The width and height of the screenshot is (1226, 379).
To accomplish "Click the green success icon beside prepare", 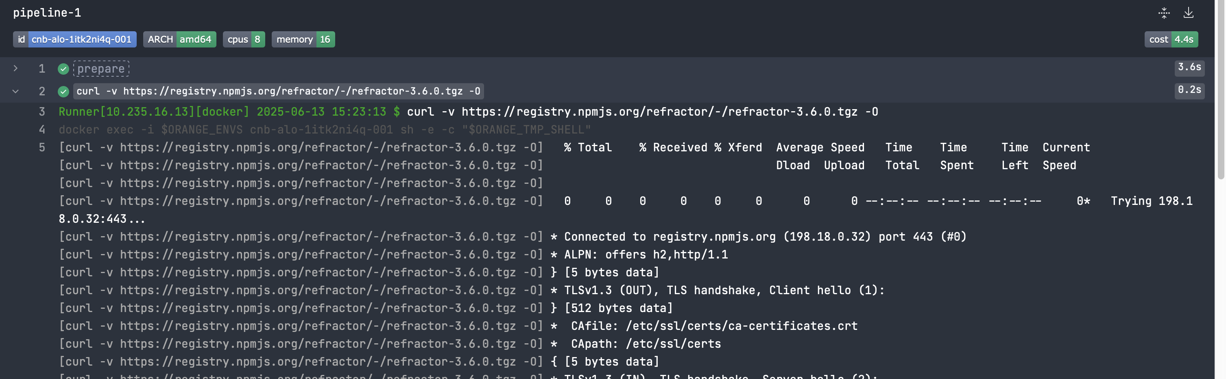I will click(x=63, y=69).
